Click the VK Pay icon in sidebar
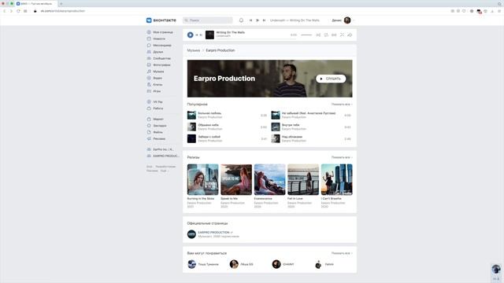Image resolution: width=504 pixels, height=283 pixels. [x=149, y=101]
